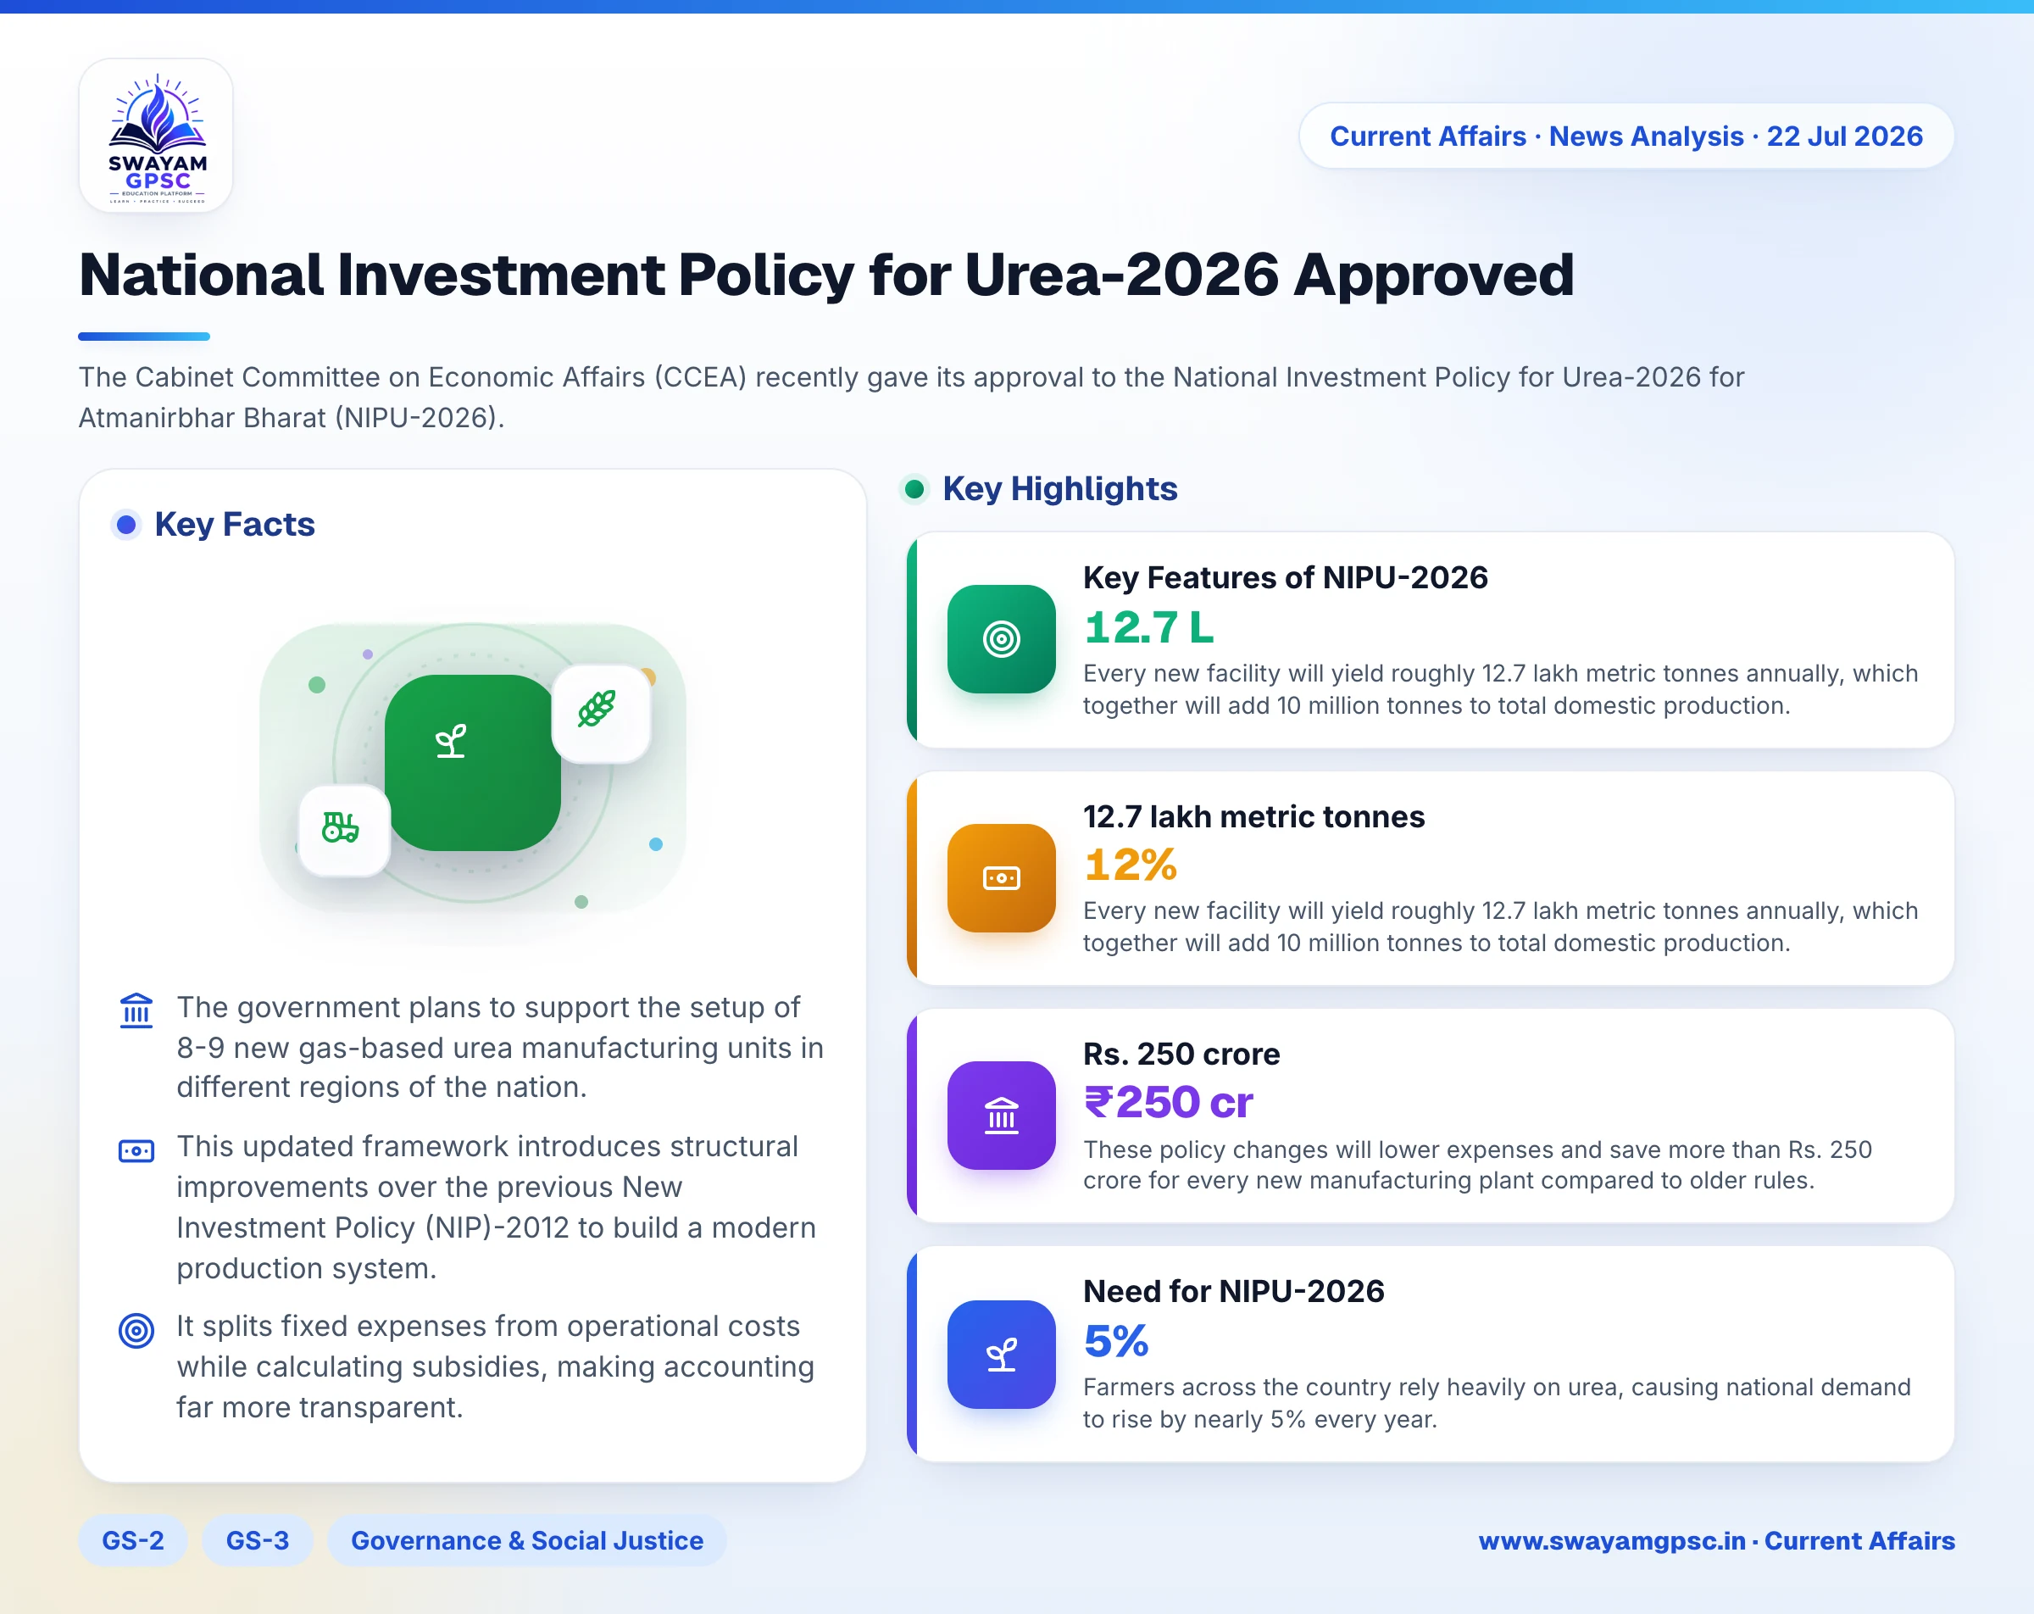This screenshot has height=1614, width=2034.
Task: Click the purple ₹250 cr figure
Action: click(1168, 1103)
